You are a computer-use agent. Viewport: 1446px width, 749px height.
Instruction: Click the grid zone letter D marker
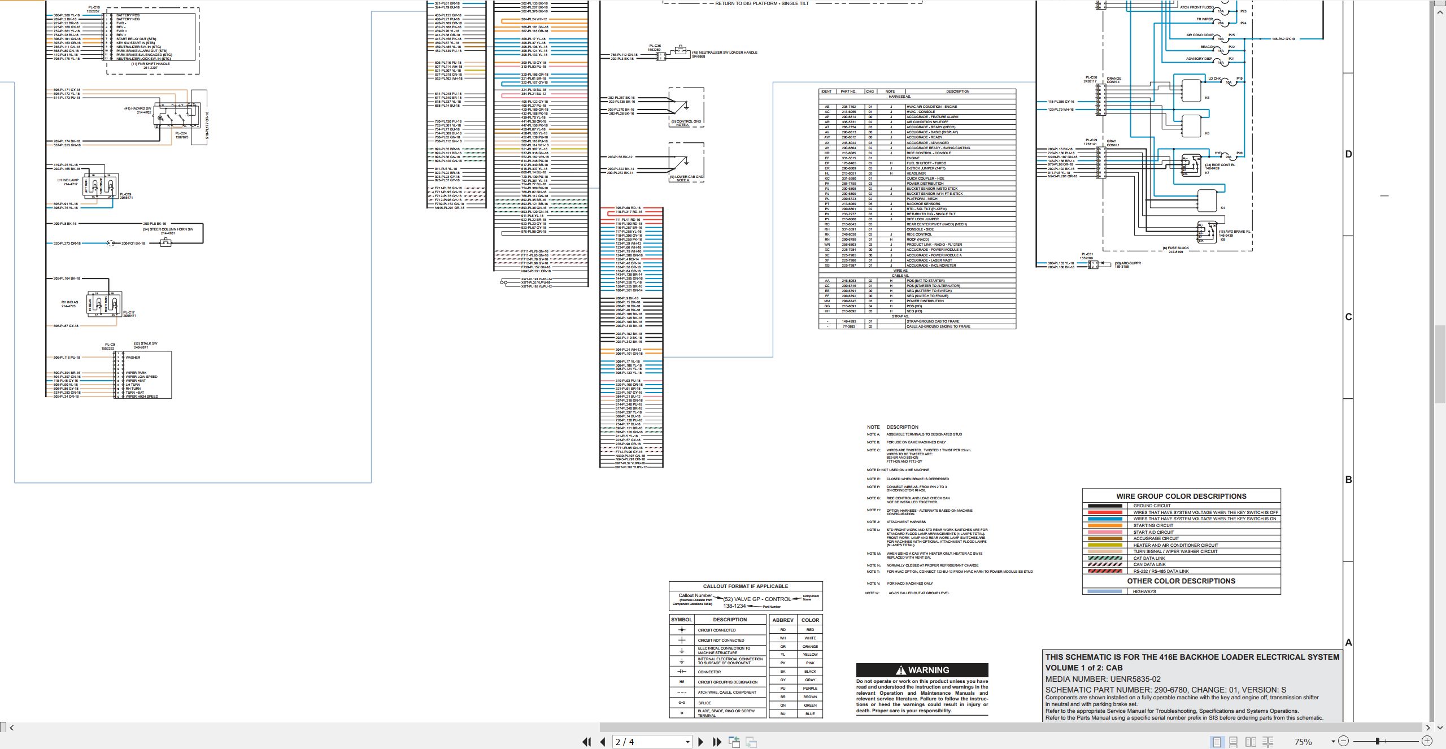1348,154
